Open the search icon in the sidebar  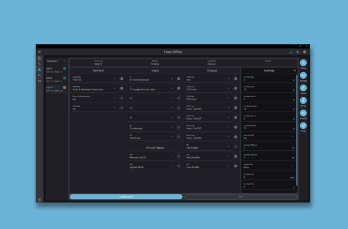tap(40, 64)
